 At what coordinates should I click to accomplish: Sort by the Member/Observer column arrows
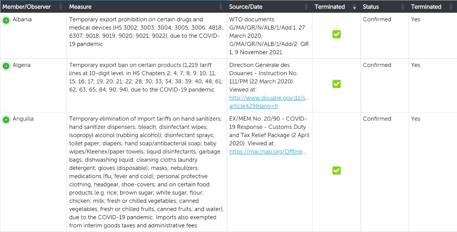[61, 6]
